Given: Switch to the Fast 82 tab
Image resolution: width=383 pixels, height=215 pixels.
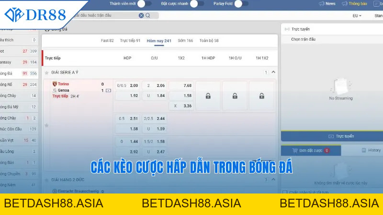Looking at the screenshot, I should (107, 41).
